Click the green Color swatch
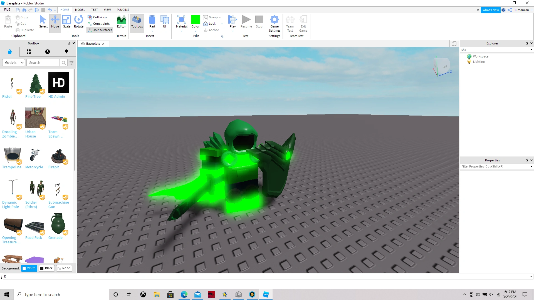This screenshot has height=300, width=534. [195, 19]
